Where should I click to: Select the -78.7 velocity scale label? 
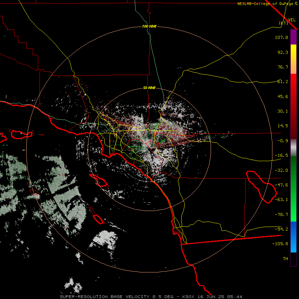click(281, 215)
